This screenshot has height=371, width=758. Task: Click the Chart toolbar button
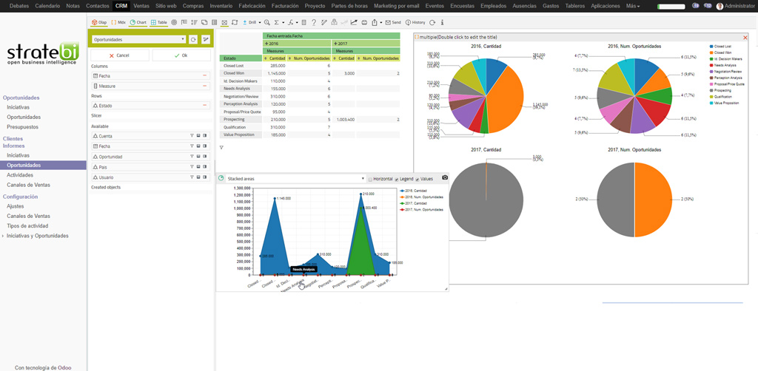point(139,22)
